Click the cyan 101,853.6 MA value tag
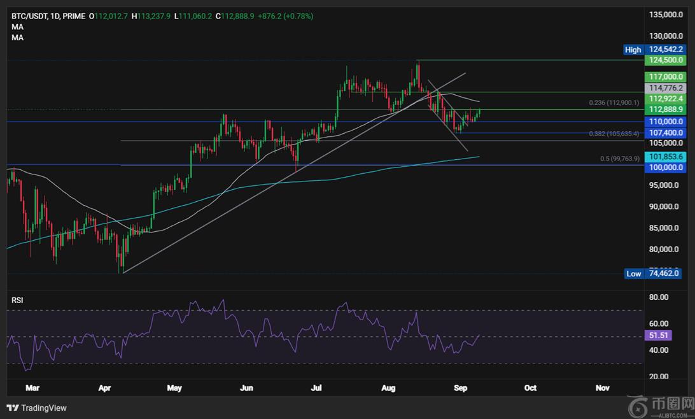Viewport: 695px width, 419px height. [665, 157]
